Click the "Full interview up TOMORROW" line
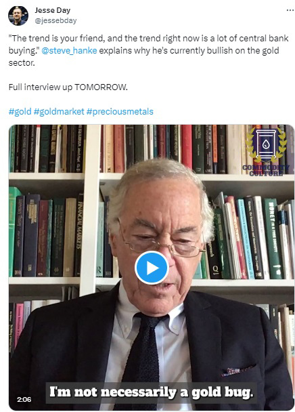 68,87
